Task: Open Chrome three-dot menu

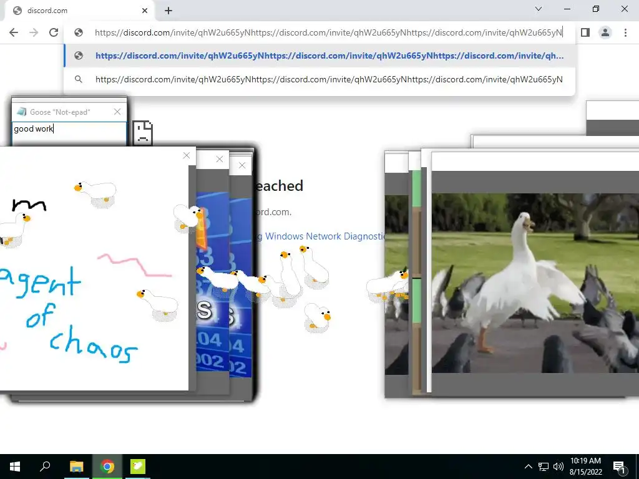Action: point(625,32)
